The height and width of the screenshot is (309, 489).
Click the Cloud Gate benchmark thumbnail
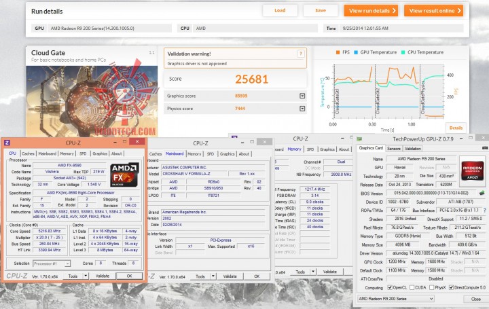click(92, 101)
